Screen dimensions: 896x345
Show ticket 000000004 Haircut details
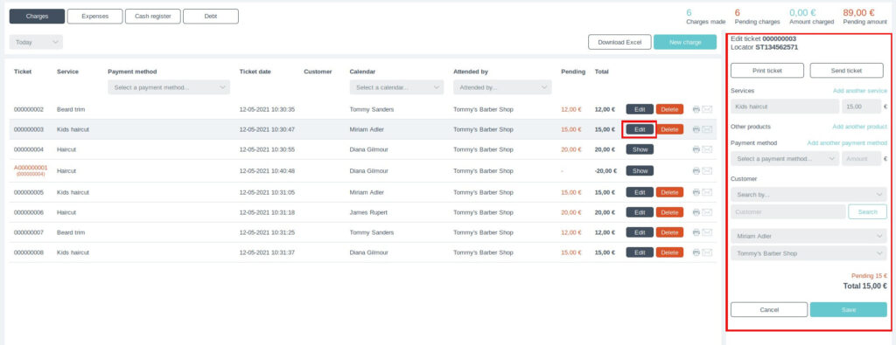tap(640, 149)
